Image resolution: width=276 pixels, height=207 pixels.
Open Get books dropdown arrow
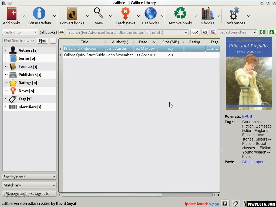point(162,16)
